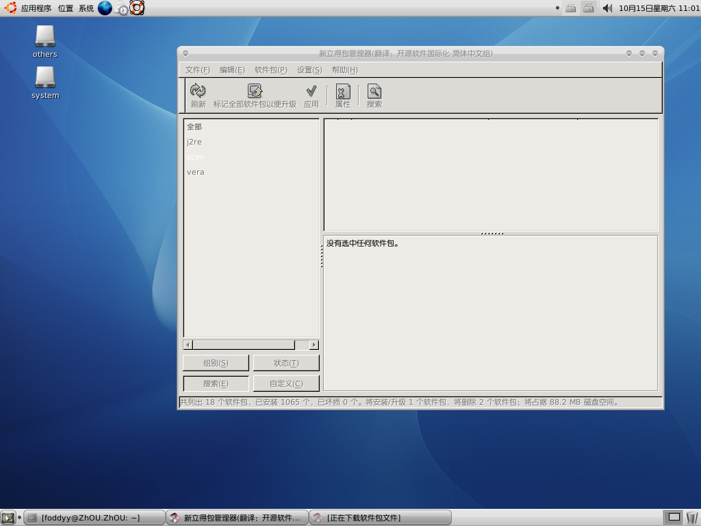Select 全部 in the filter list
Image resolution: width=701 pixels, height=526 pixels.
point(251,127)
